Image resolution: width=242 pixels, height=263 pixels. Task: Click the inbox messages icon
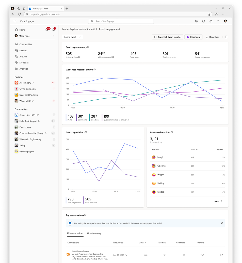47,30
